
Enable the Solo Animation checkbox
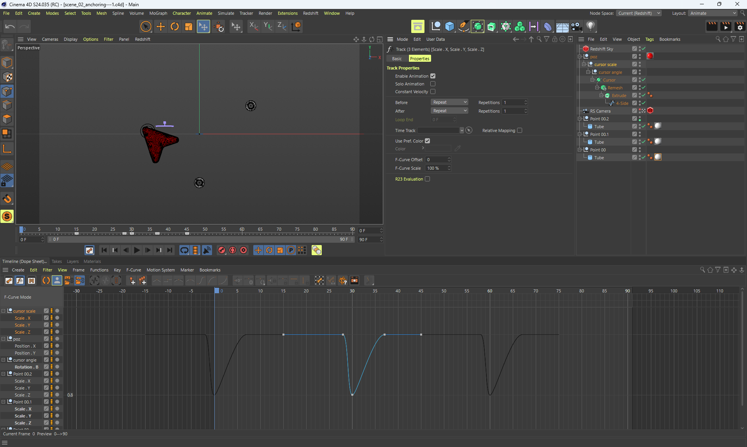click(x=433, y=84)
